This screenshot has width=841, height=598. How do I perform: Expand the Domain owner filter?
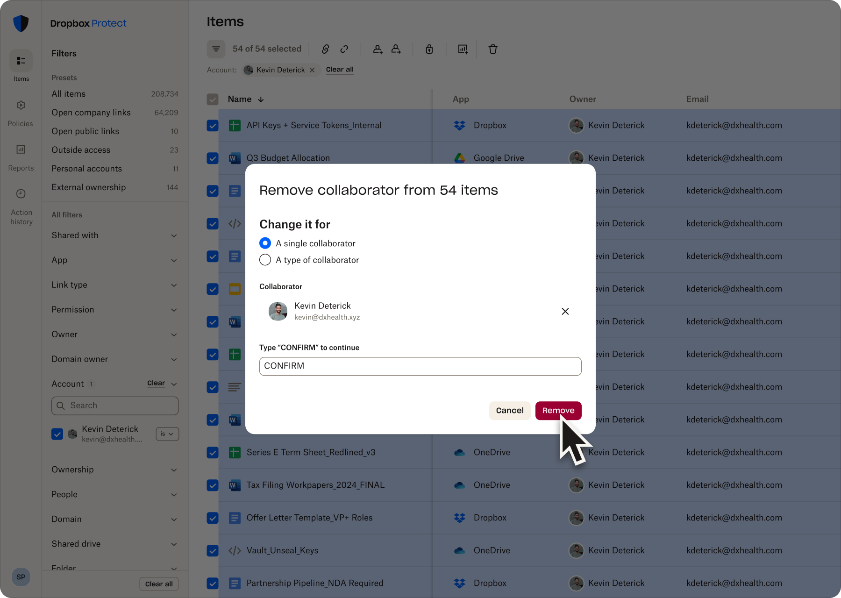point(114,359)
